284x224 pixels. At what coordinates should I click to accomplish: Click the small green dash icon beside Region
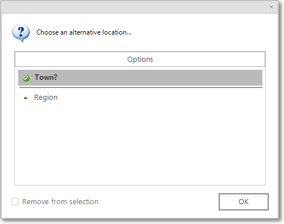(x=26, y=98)
